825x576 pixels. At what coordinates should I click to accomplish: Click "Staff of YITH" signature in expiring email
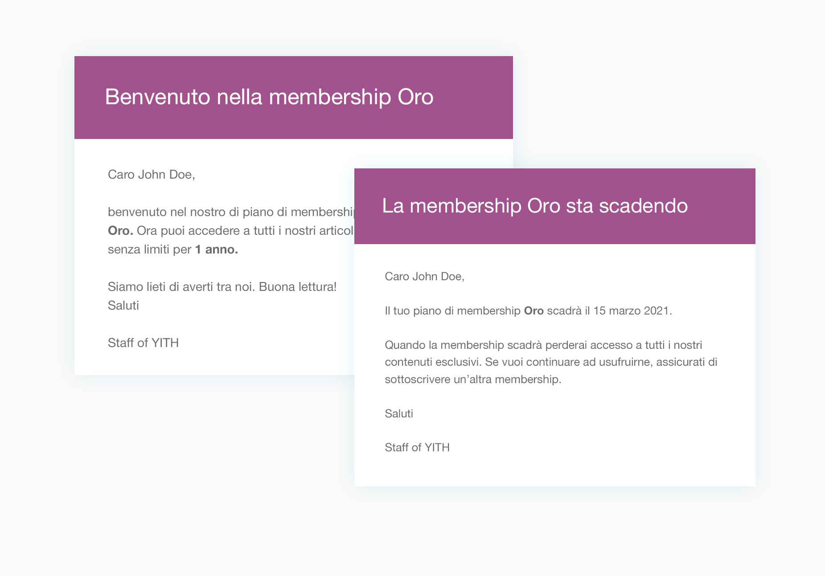coord(417,447)
